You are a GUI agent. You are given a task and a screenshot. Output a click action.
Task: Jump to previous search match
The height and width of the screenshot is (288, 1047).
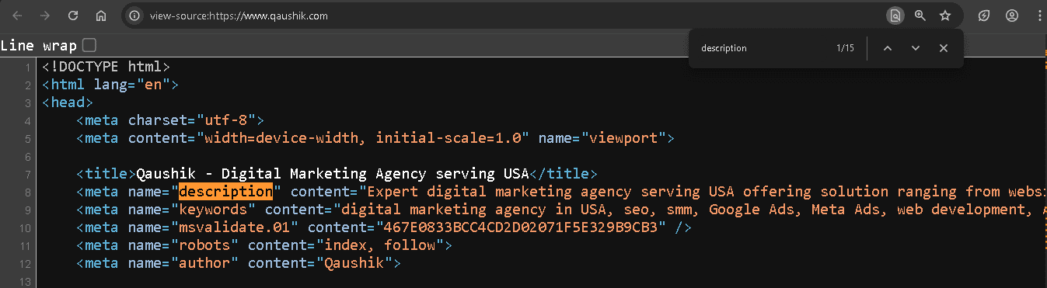coord(888,48)
